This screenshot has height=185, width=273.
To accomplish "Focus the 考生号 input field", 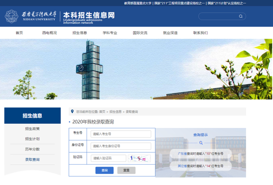I will point(121,134).
